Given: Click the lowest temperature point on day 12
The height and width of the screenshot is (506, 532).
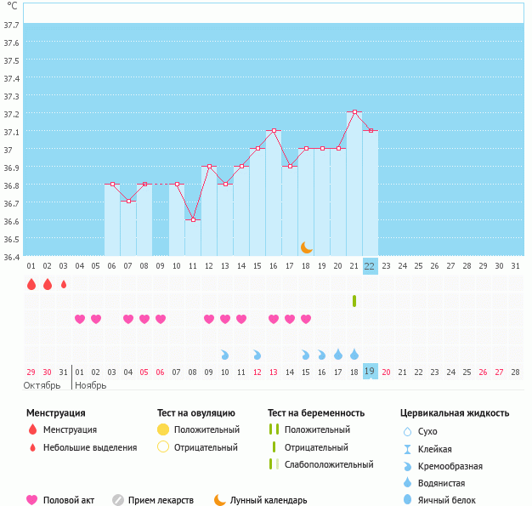Looking at the screenshot, I should coord(193,220).
